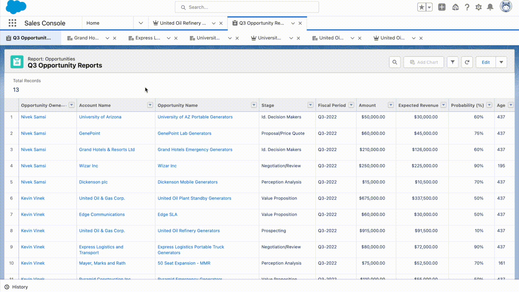Open the user profile avatar
The width and height of the screenshot is (519, 292).
506,6
